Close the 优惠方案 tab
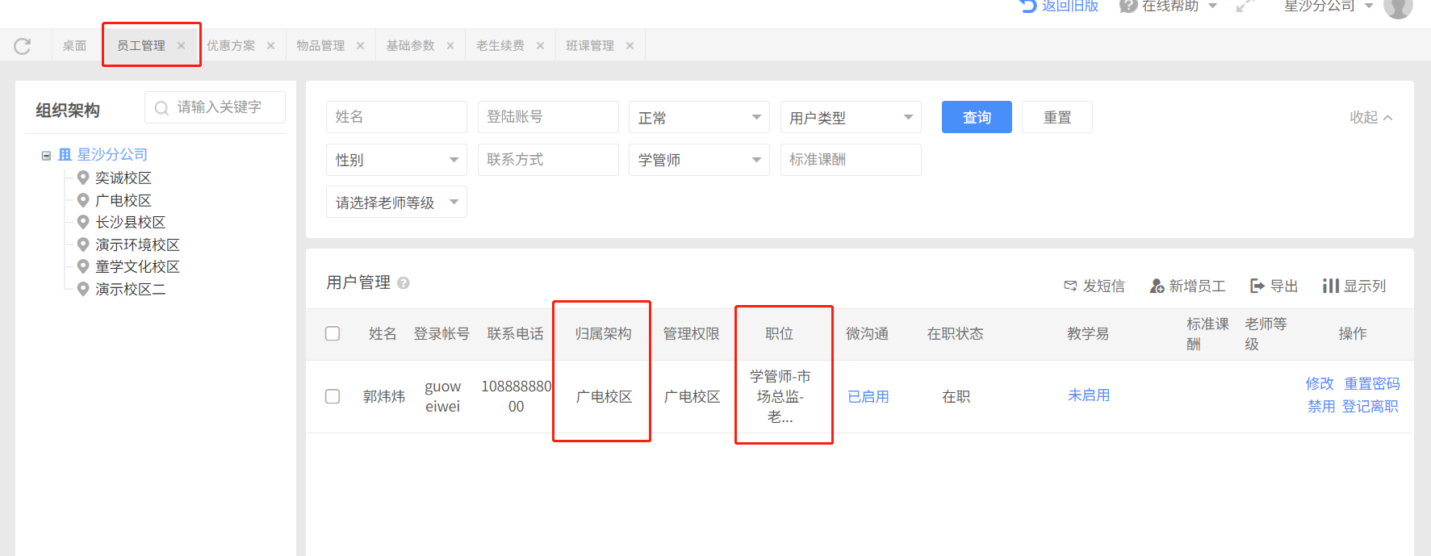This screenshot has height=556, width=1431. (x=271, y=46)
